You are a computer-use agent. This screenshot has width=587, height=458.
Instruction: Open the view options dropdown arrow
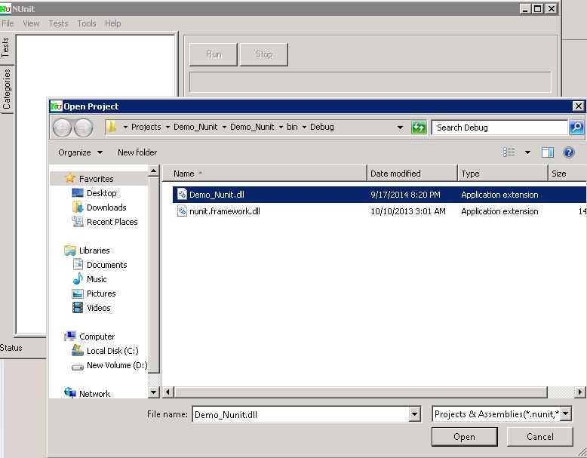click(527, 152)
